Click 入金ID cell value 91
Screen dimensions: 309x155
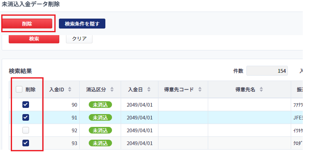coord(74,118)
